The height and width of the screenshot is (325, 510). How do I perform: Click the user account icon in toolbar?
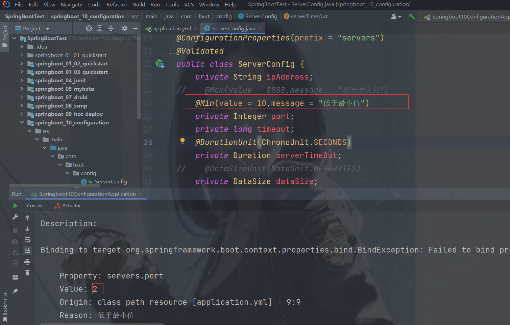coord(396,16)
